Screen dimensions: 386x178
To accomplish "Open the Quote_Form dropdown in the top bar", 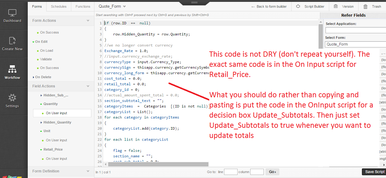I will click(x=112, y=6).
